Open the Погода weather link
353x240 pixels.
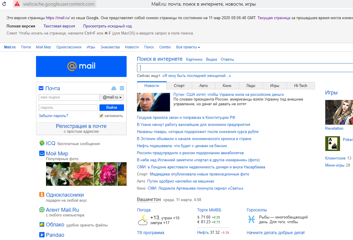tap(144, 210)
